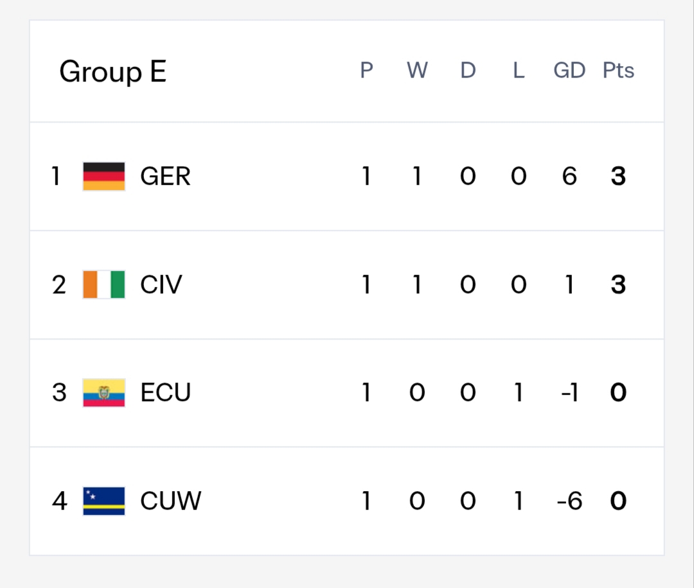The width and height of the screenshot is (694, 588).
Task: Select the Pts column header
Action: 618,71
